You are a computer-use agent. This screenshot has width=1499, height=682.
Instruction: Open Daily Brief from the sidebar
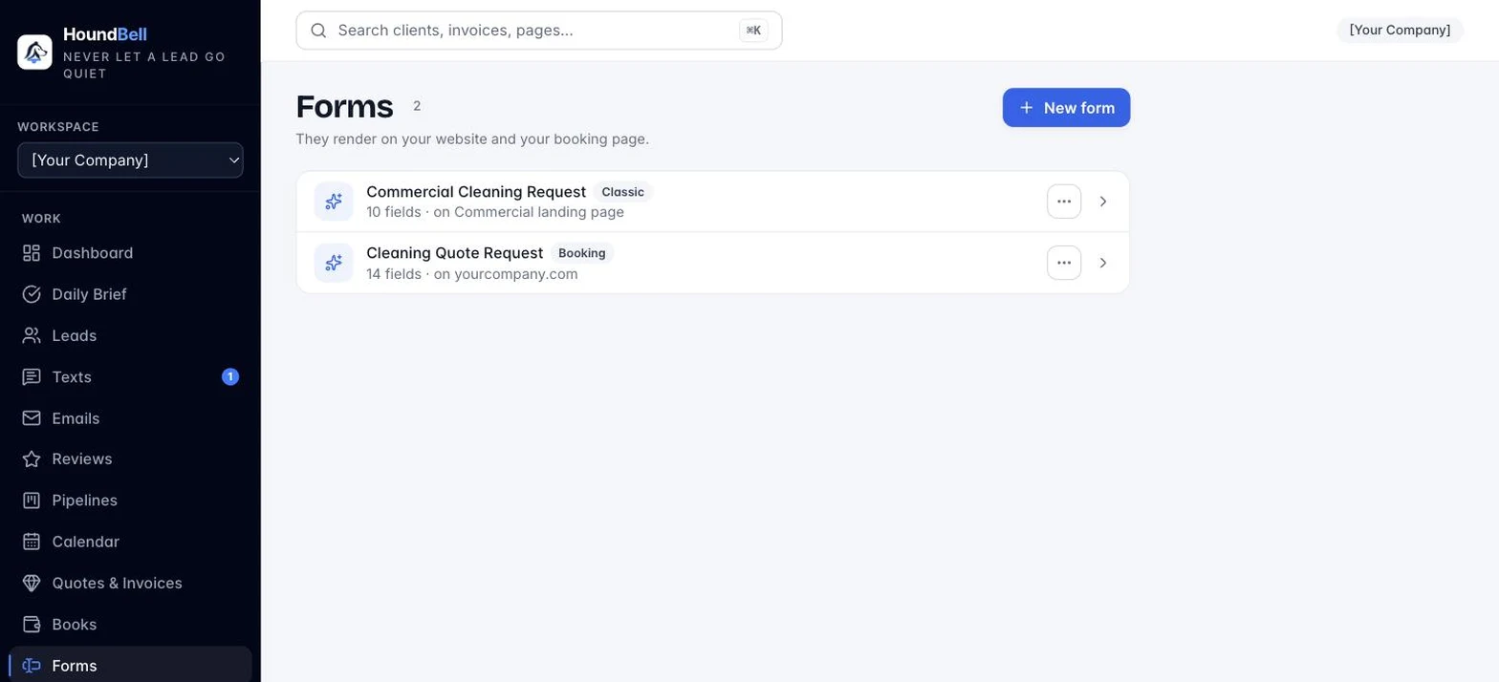point(130,294)
